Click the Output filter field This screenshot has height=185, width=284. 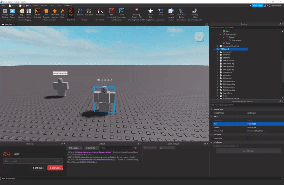[x=116, y=148]
